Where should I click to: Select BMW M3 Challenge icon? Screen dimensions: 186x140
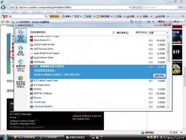(32, 93)
